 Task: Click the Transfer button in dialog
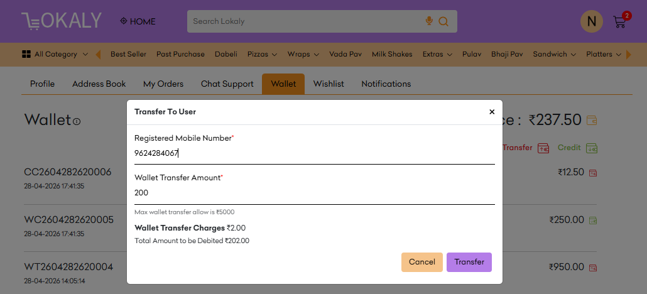[469, 262]
